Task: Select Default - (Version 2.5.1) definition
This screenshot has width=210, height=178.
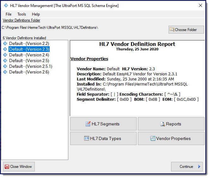Action: (x=31, y=67)
